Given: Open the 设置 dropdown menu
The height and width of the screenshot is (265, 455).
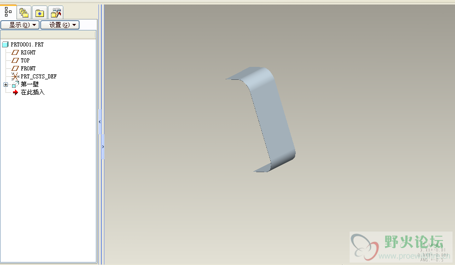Looking at the screenshot, I should tap(60, 25).
